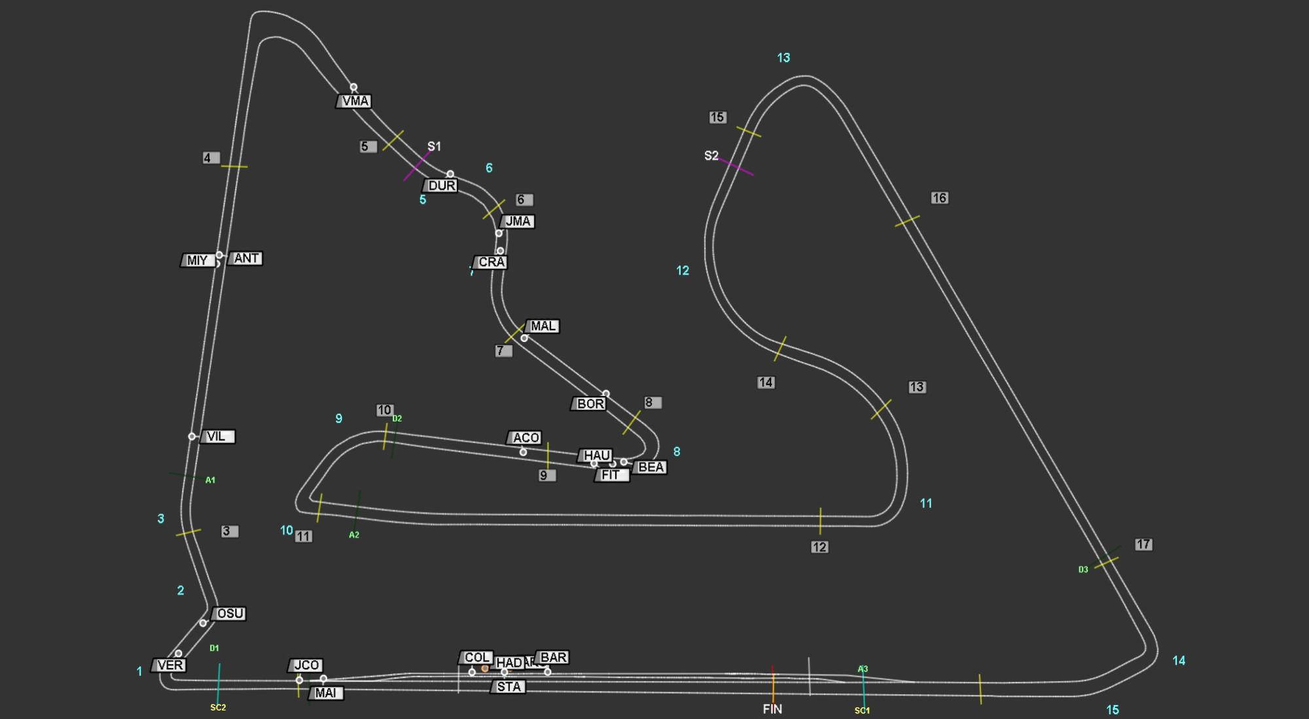Select cyan turn number 1
Viewport: 1309px width, 719px height.
tap(139, 671)
